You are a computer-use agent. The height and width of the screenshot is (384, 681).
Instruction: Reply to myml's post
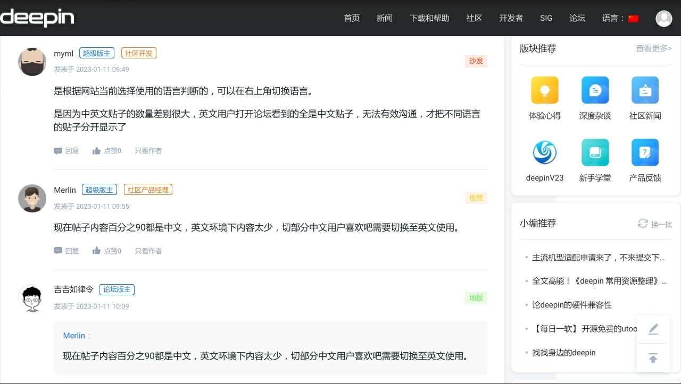click(67, 151)
